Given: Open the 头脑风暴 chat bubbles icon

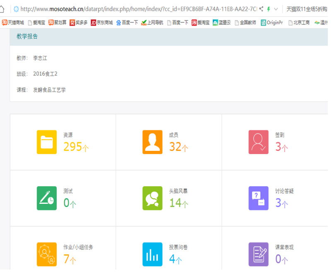Looking at the screenshot, I should pyautogui.click(x=152, y=198).
